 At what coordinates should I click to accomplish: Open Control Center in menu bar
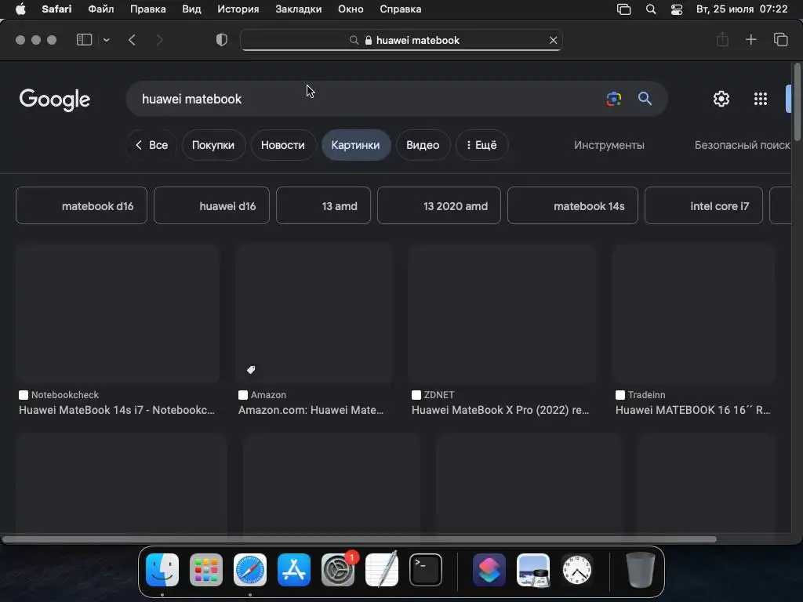pyautogui.click(x=677, y=9)
